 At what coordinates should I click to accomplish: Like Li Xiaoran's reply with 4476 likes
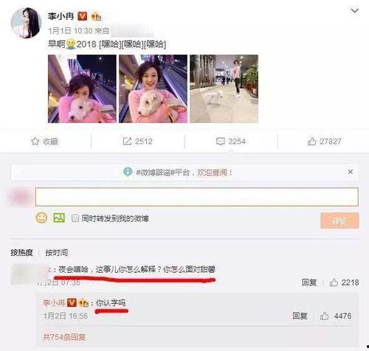[324, 316]
